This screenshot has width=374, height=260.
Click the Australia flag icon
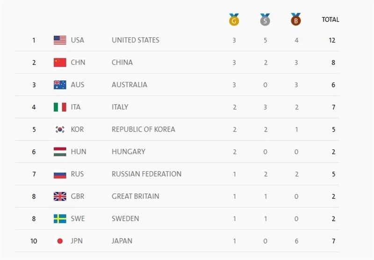click(x=60, y=85)
